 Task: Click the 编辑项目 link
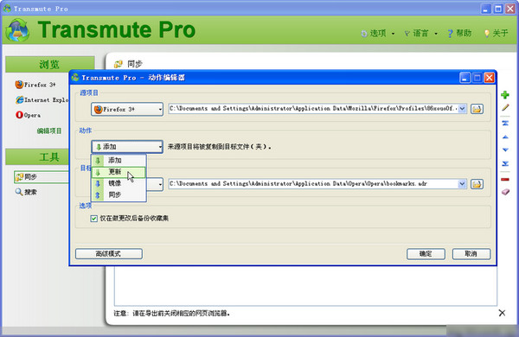coord(49,131)
